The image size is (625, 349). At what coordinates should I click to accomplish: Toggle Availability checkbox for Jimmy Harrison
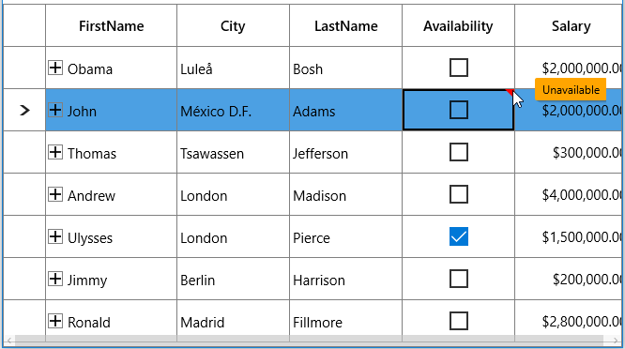coord(458,279)
